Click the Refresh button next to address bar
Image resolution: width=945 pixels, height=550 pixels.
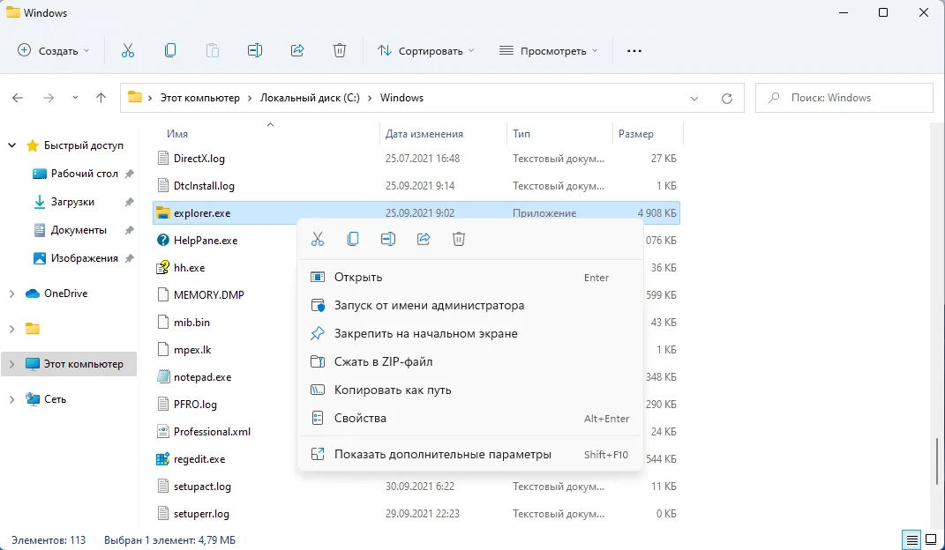tap(727, 98)
